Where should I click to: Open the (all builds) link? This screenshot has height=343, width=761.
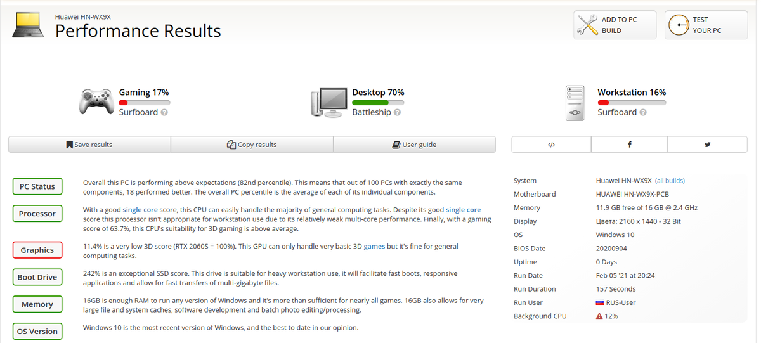pos(670,181)
